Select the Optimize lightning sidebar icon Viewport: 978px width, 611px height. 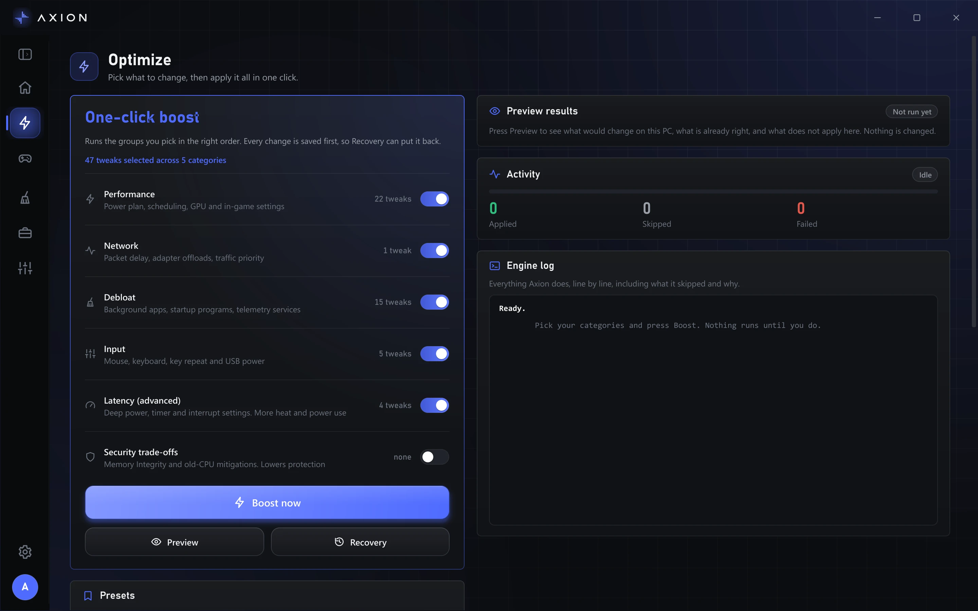pyautogui.click(x=25, y=123)
